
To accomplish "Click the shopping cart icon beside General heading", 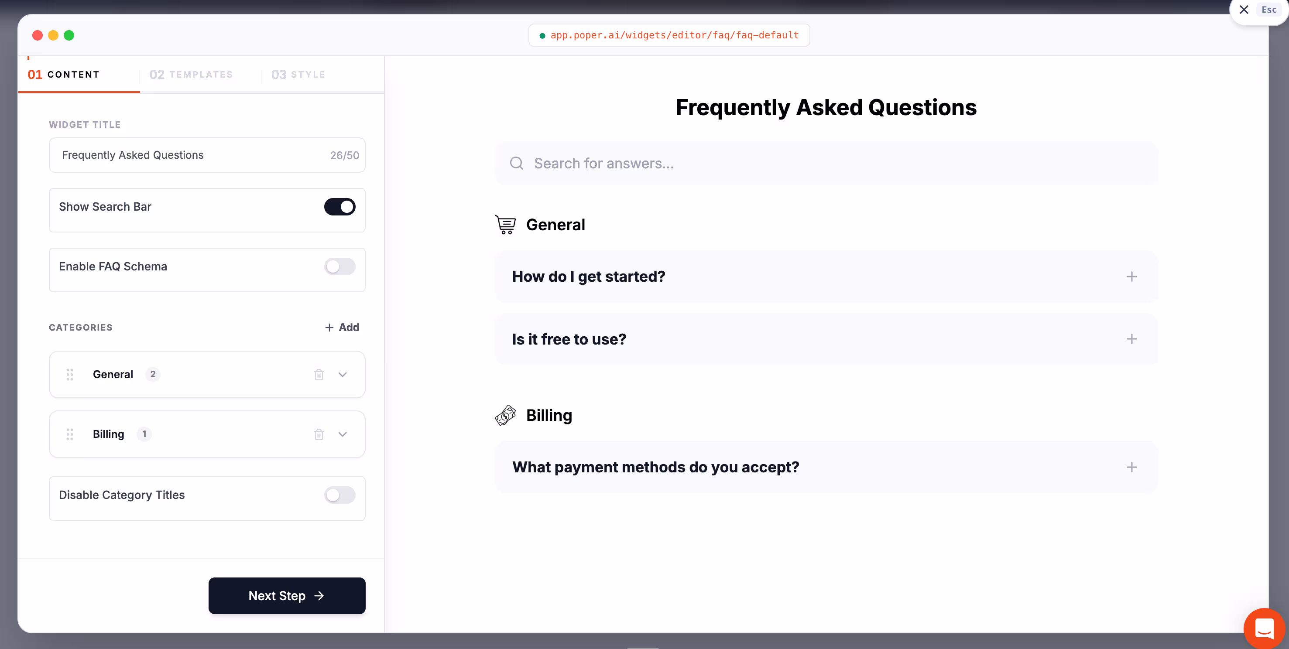I will pos(505,225).
